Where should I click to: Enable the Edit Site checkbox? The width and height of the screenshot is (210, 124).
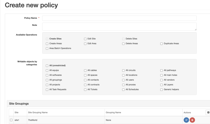pos(85,39)
